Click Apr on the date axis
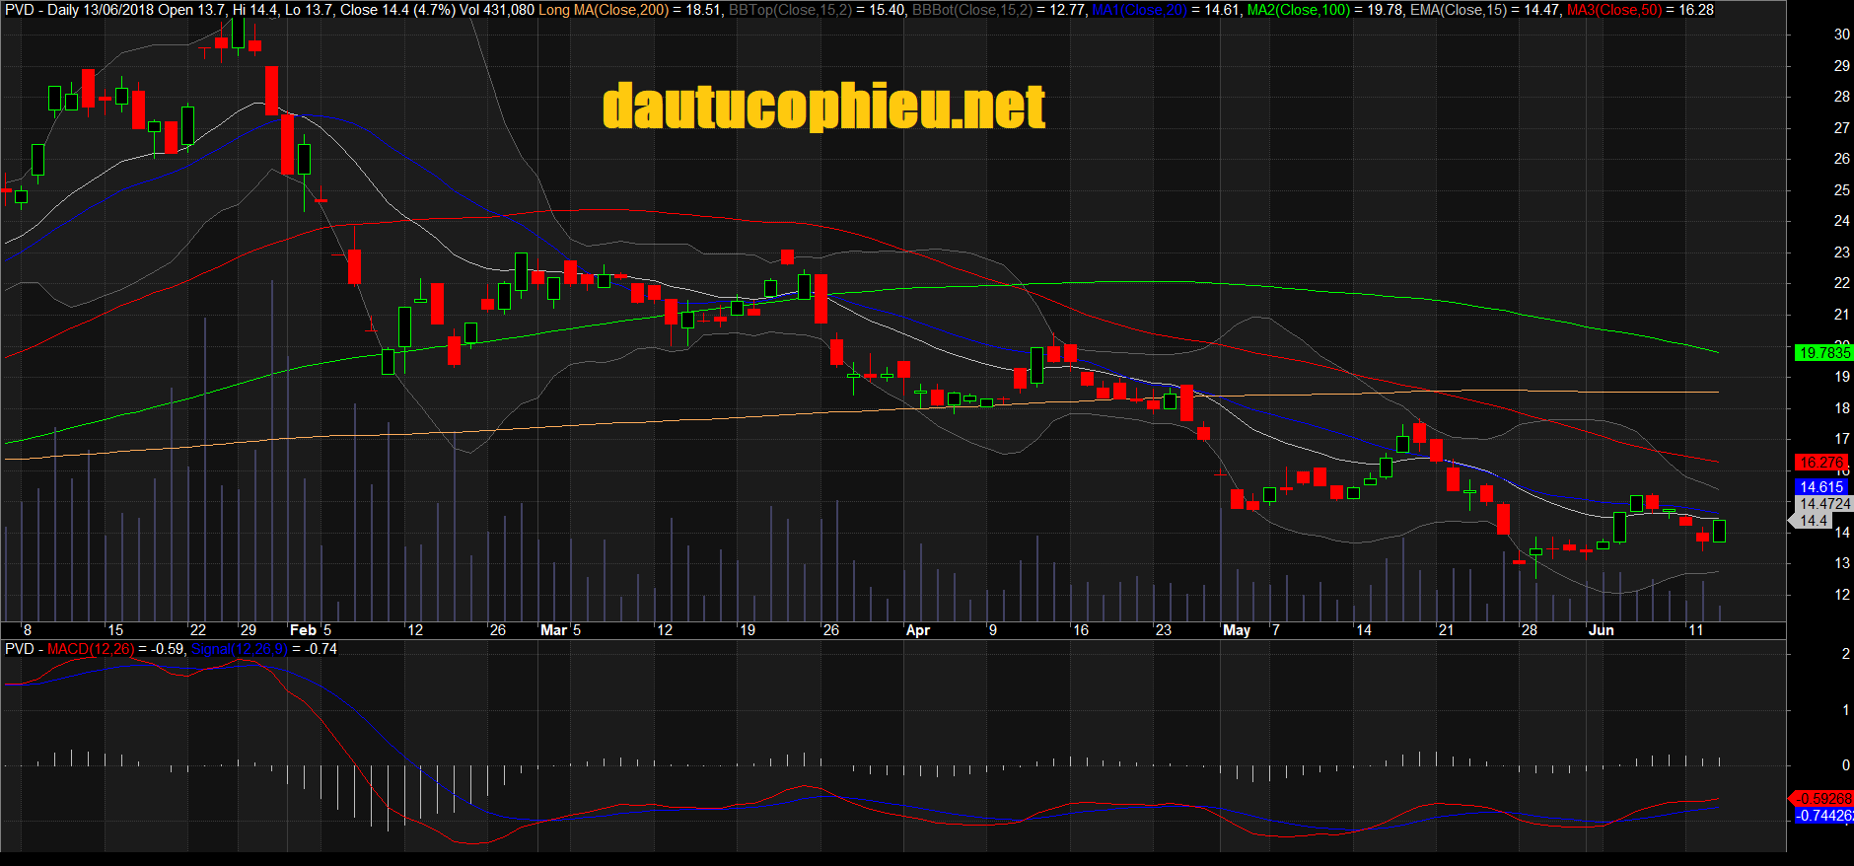This screenshot has height=866, width=1854. [x=917, y=630]
